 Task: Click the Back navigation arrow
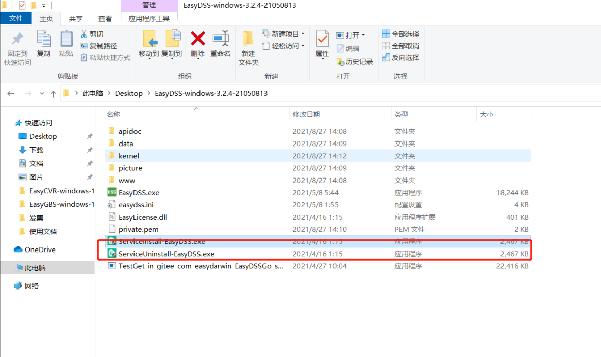(11, 93)
